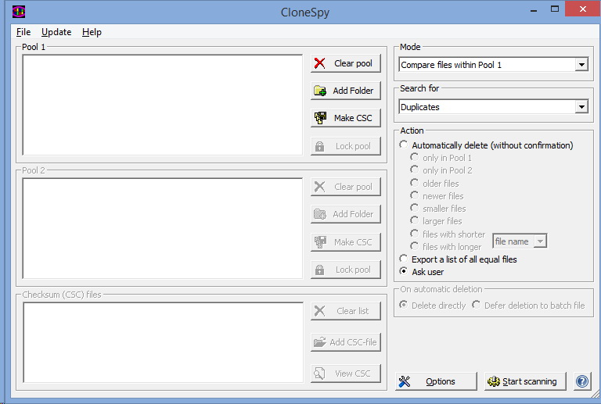Screen dimensions: 601x404
Task: Select the Ask user option
Action: [421, 272]
